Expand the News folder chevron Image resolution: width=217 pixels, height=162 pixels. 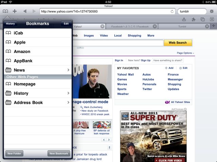pos(68,70)
